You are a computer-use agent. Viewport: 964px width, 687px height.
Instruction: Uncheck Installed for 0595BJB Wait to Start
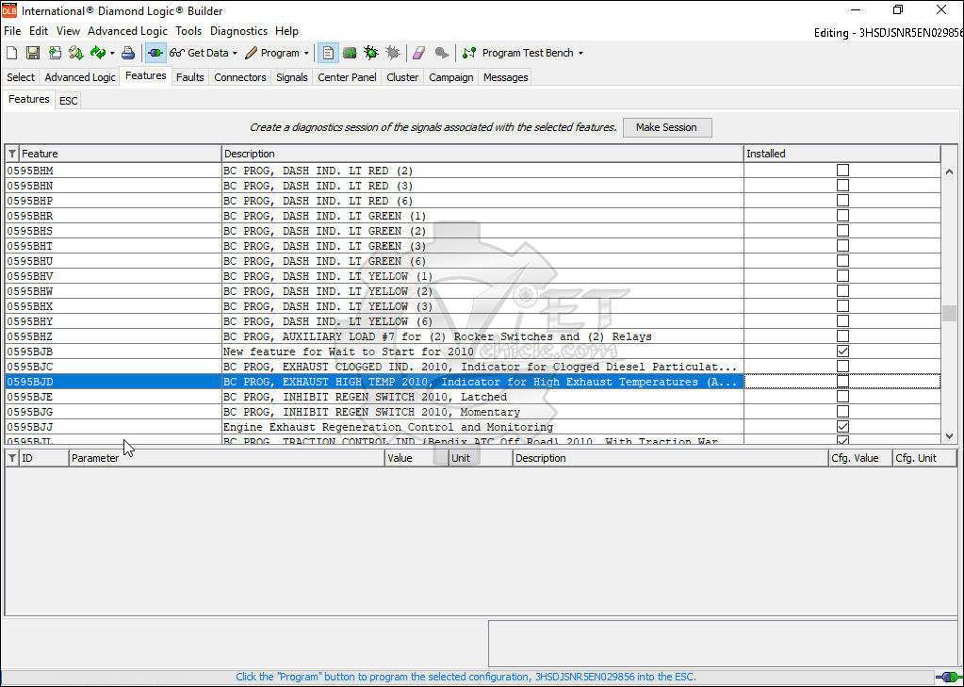(842, 352)
